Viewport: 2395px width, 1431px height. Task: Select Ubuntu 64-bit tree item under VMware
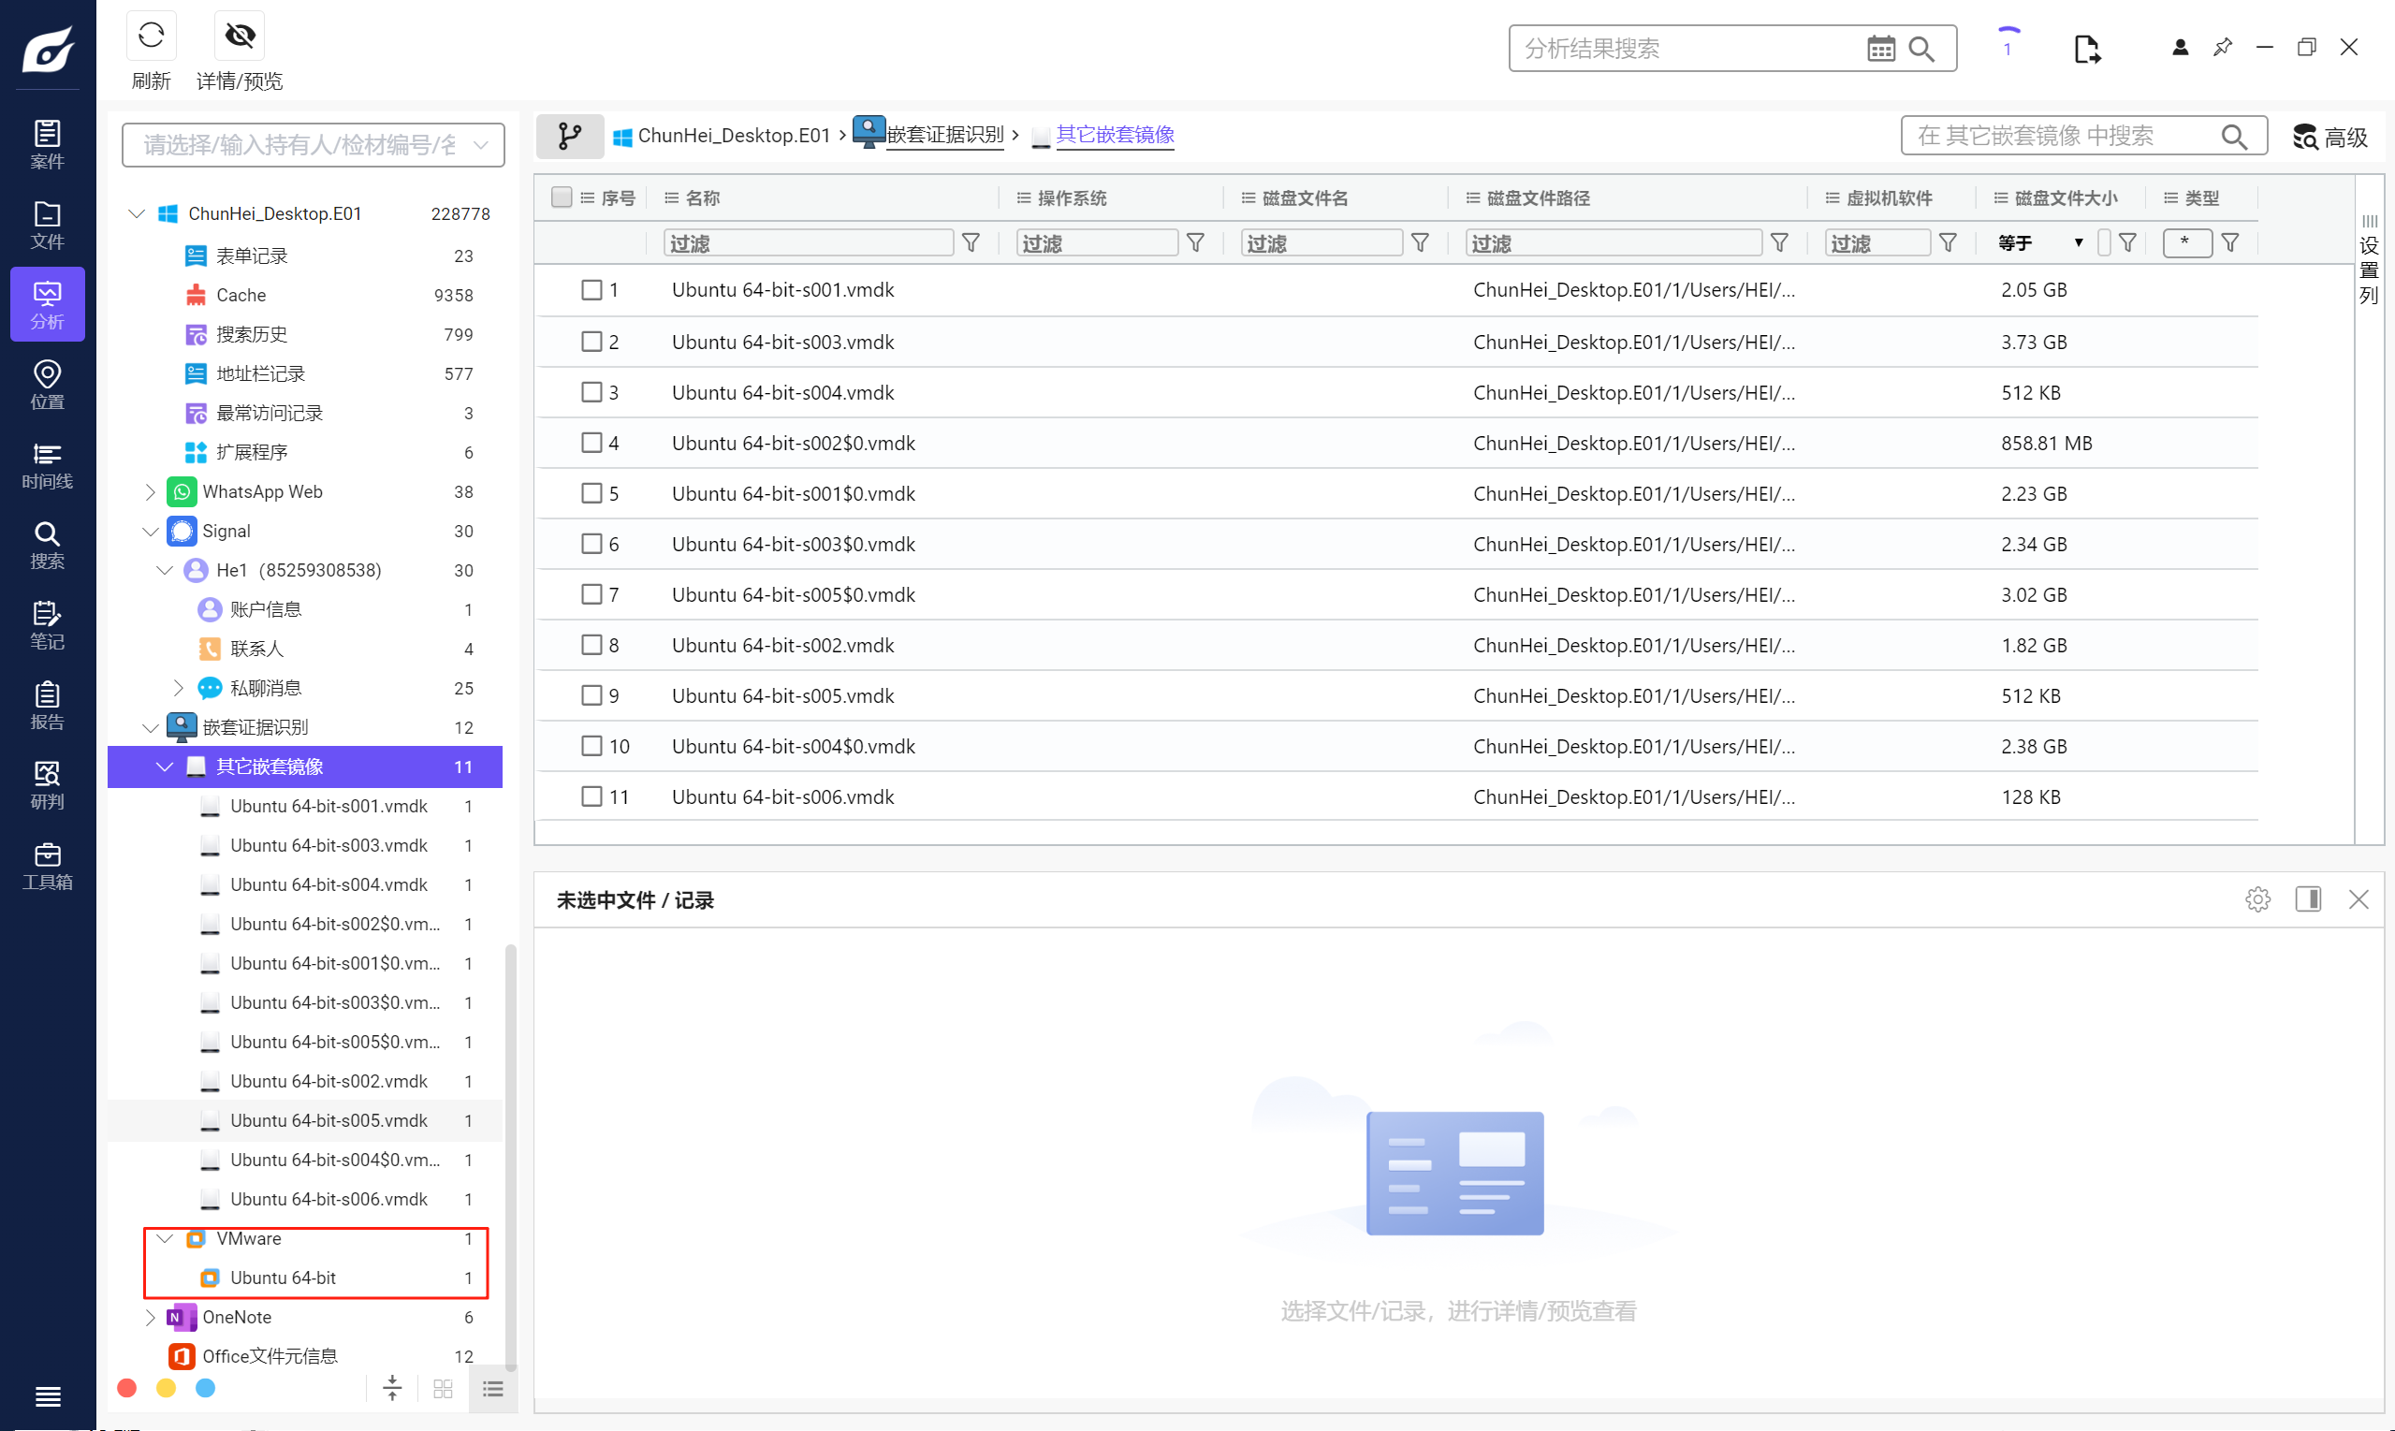[283, 1278]
